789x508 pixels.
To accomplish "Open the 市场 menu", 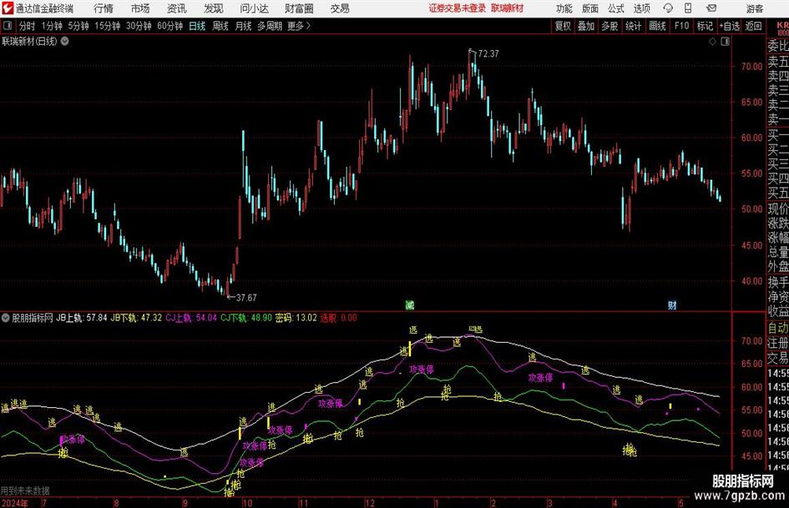I will (140, 8).
